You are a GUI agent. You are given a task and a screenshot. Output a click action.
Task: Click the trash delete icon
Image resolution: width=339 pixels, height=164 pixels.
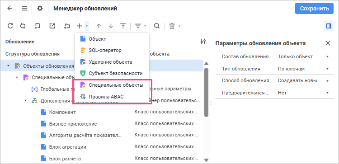click(x=172, y=26)
